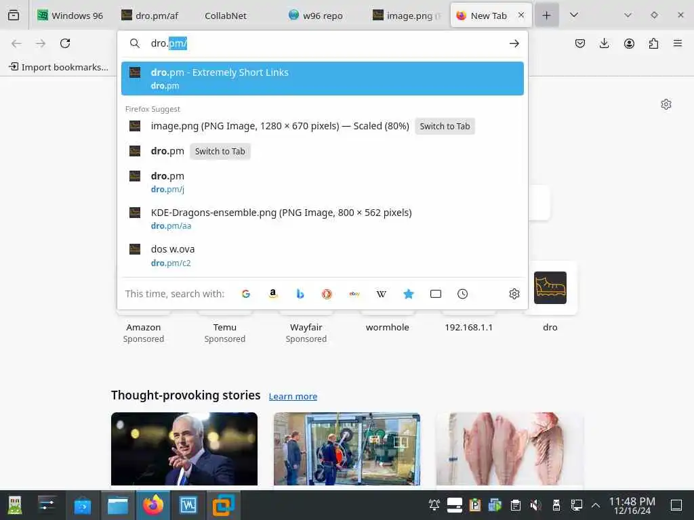Open the taskbar clock showing 11:48 PM

coord(632,505)
